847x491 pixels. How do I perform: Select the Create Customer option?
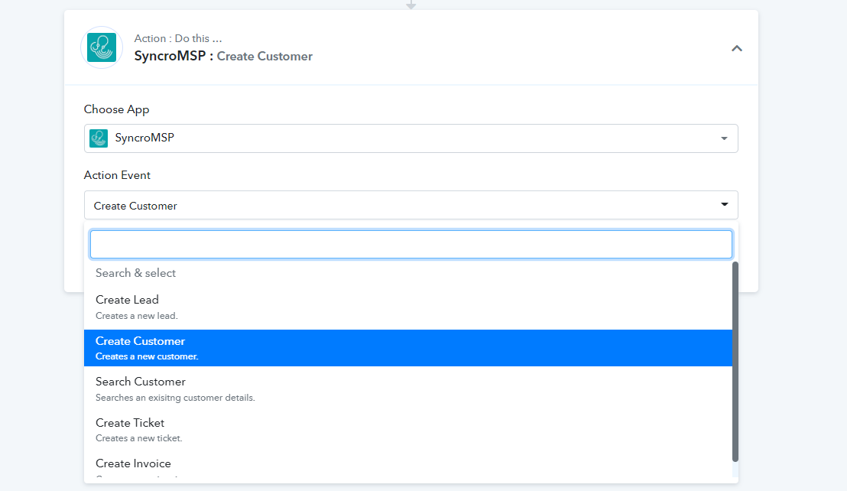(x=408, y=348)
